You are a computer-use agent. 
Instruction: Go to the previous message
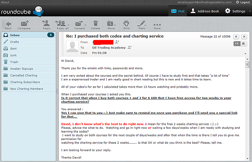(x=236, y=36)
